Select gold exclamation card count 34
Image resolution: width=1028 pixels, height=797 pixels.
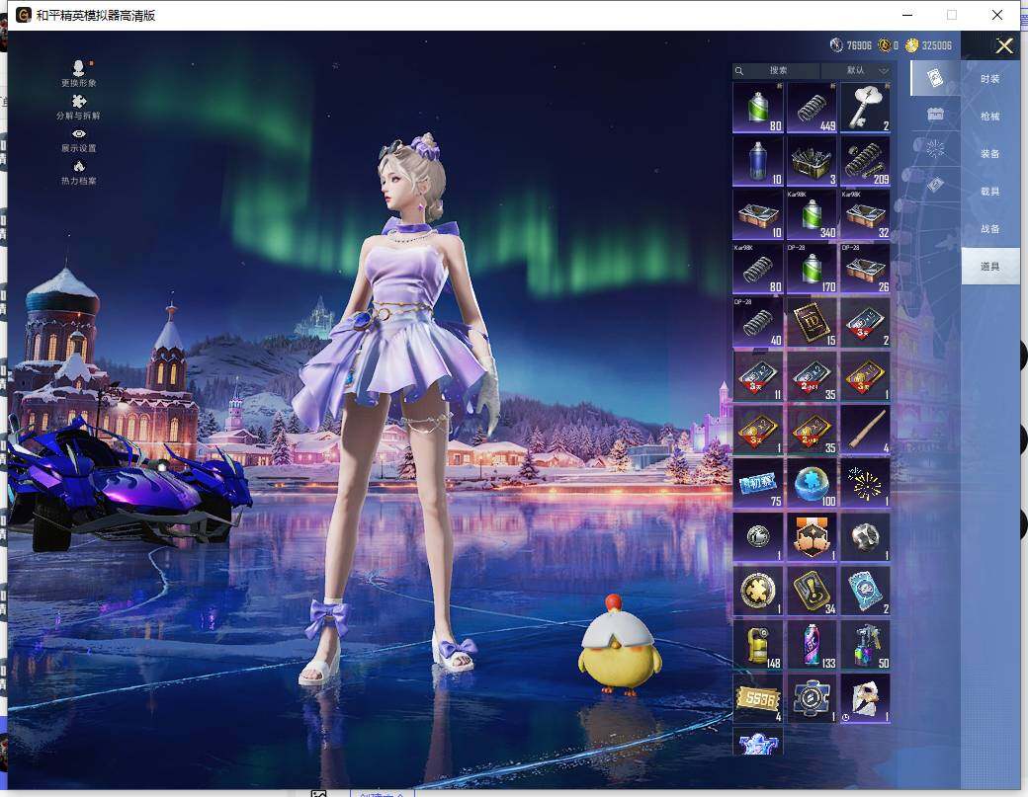point(812,591)
